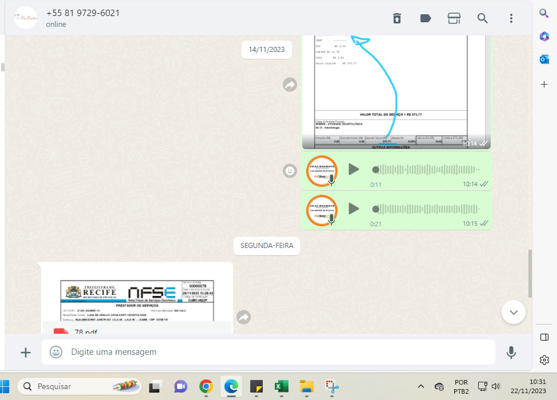Open Outlook in Edge sidebar

coord(544,59)
